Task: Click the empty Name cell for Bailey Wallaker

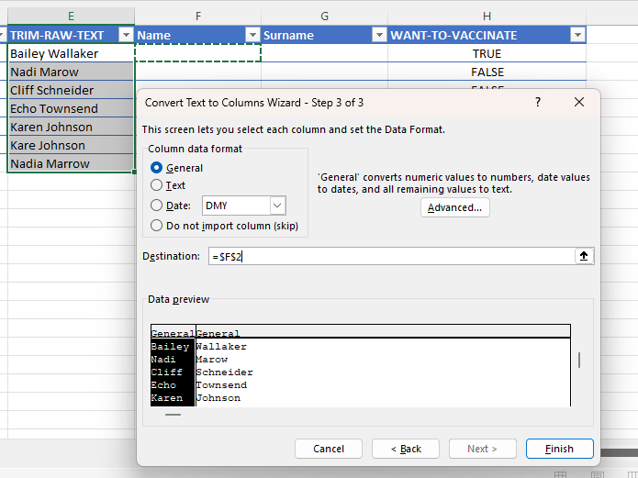Action: click(197, 53)
